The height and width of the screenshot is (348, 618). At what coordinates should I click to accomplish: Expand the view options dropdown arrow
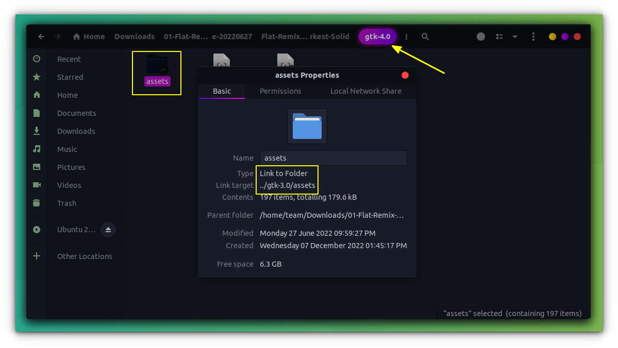[x=515, y=37]
